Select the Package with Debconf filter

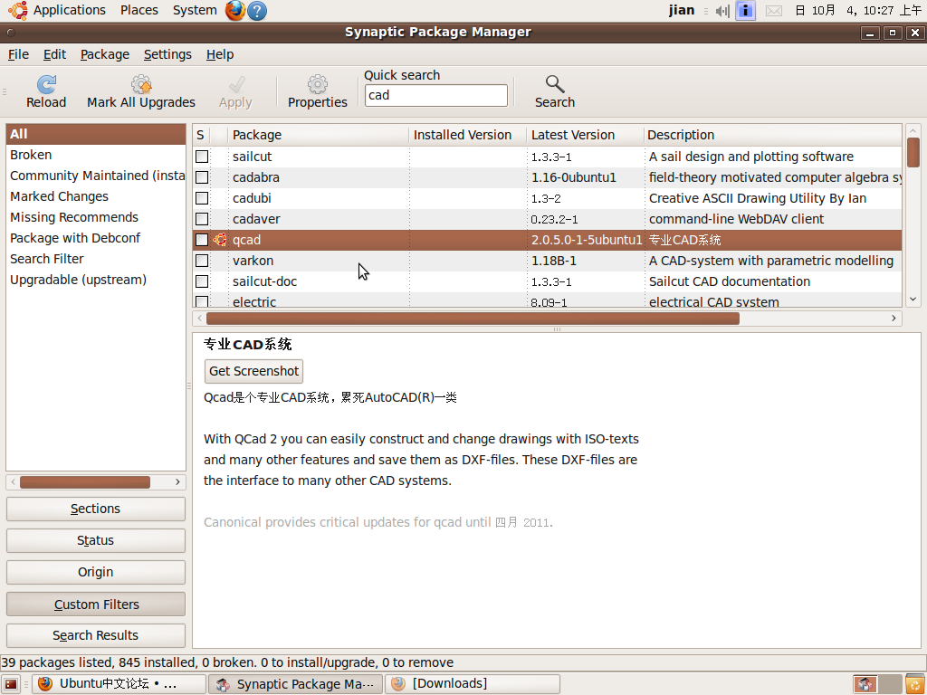pos(96,238)
